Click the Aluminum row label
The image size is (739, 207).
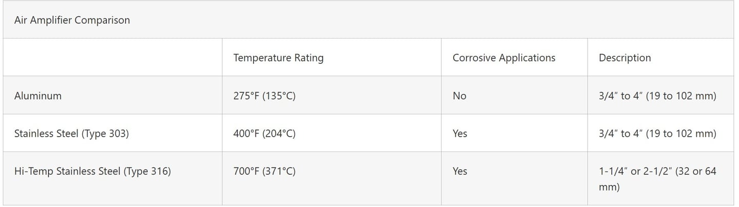pyautogui.click(x=38, y=96)
